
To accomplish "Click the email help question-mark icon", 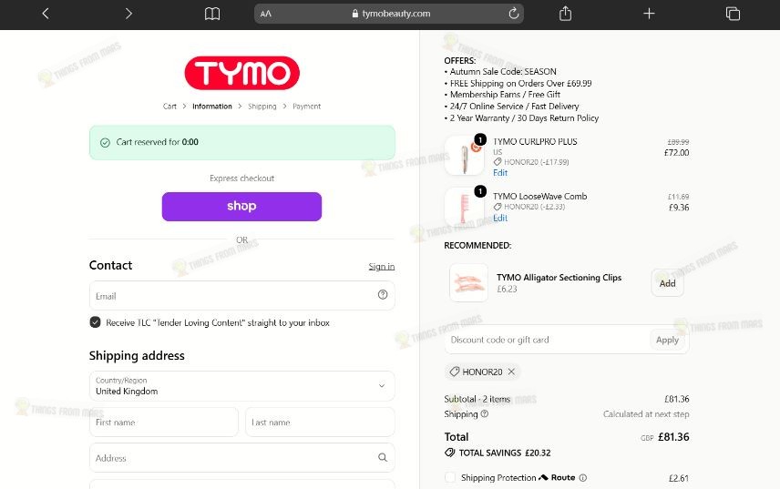I will (383, 295).
